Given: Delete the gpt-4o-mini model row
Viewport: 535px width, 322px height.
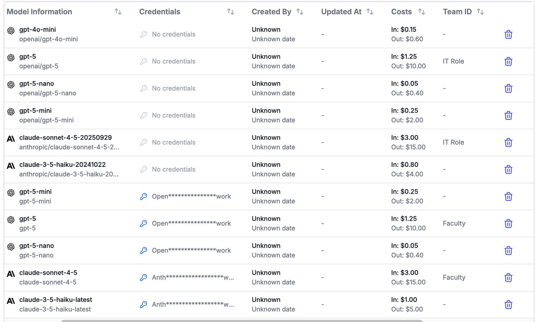Looking at the screenshot, I should pyautogui.click(x=508, y=34).
